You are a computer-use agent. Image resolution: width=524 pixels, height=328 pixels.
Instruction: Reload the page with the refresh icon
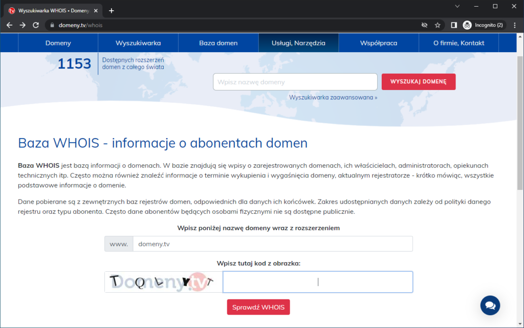[x=35, y=25]
